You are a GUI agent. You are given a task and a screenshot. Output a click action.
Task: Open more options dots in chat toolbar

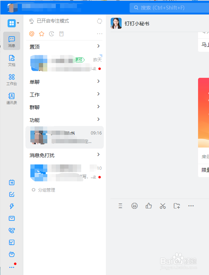coord(191,206)
